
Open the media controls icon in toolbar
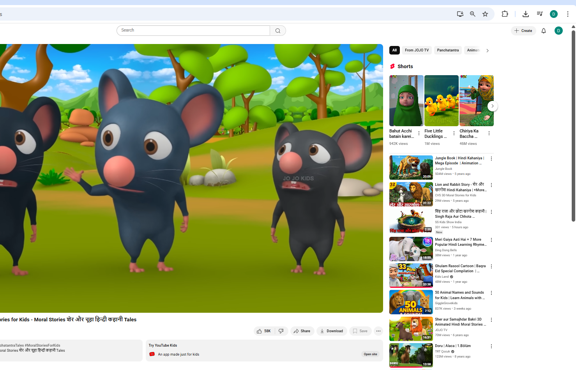539,14
